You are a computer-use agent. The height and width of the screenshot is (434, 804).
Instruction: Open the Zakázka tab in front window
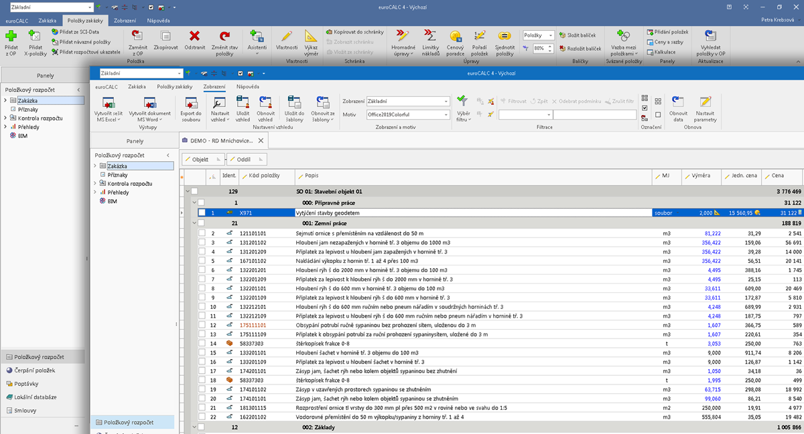pyautogui.click(x=137, y=86)
